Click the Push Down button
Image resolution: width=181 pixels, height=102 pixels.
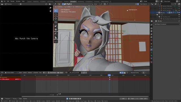coord(52,73)
